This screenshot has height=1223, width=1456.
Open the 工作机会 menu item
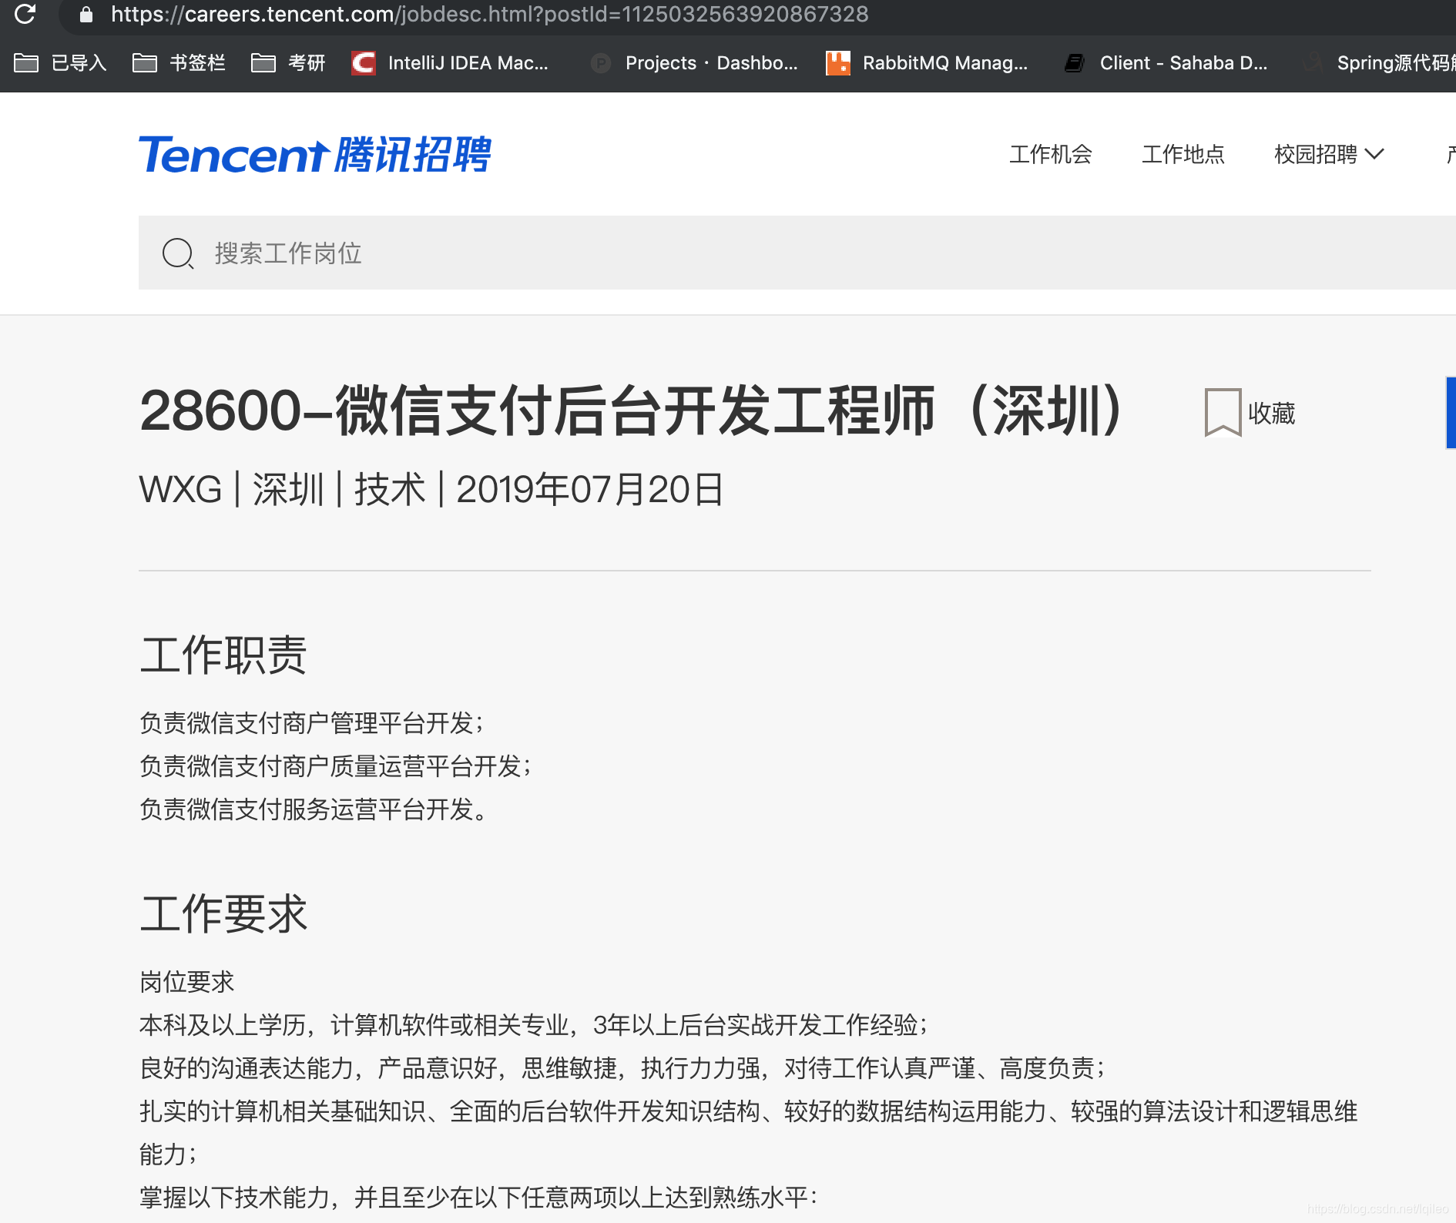click(1051, 154)
